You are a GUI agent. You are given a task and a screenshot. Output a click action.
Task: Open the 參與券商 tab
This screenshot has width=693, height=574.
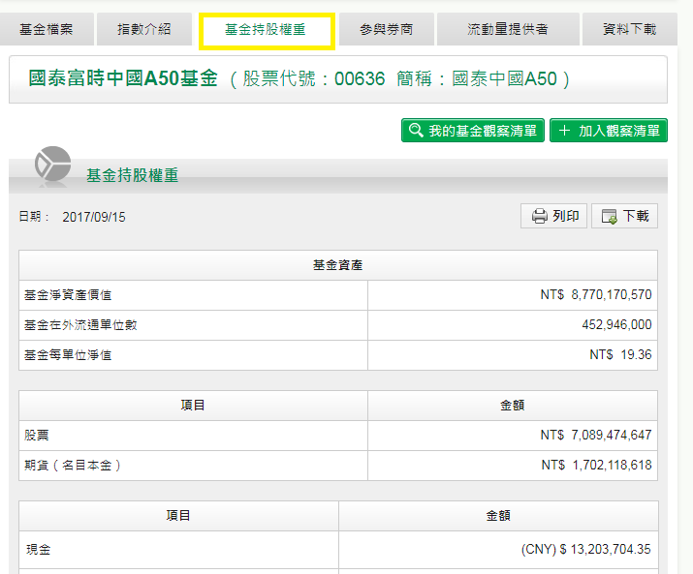pyautogui.click(x=387, y=29)
